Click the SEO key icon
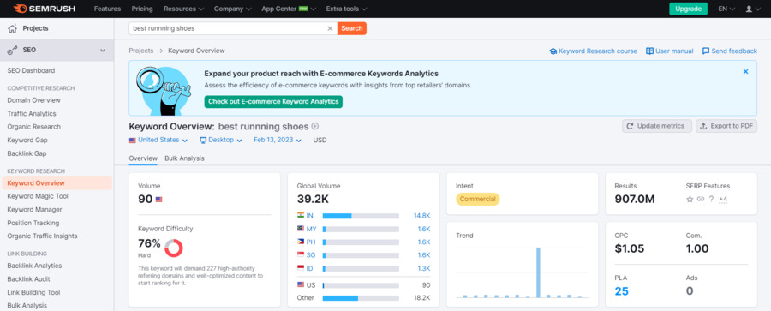The width and height of the screenshot is (771, 311). coord(12,51)
